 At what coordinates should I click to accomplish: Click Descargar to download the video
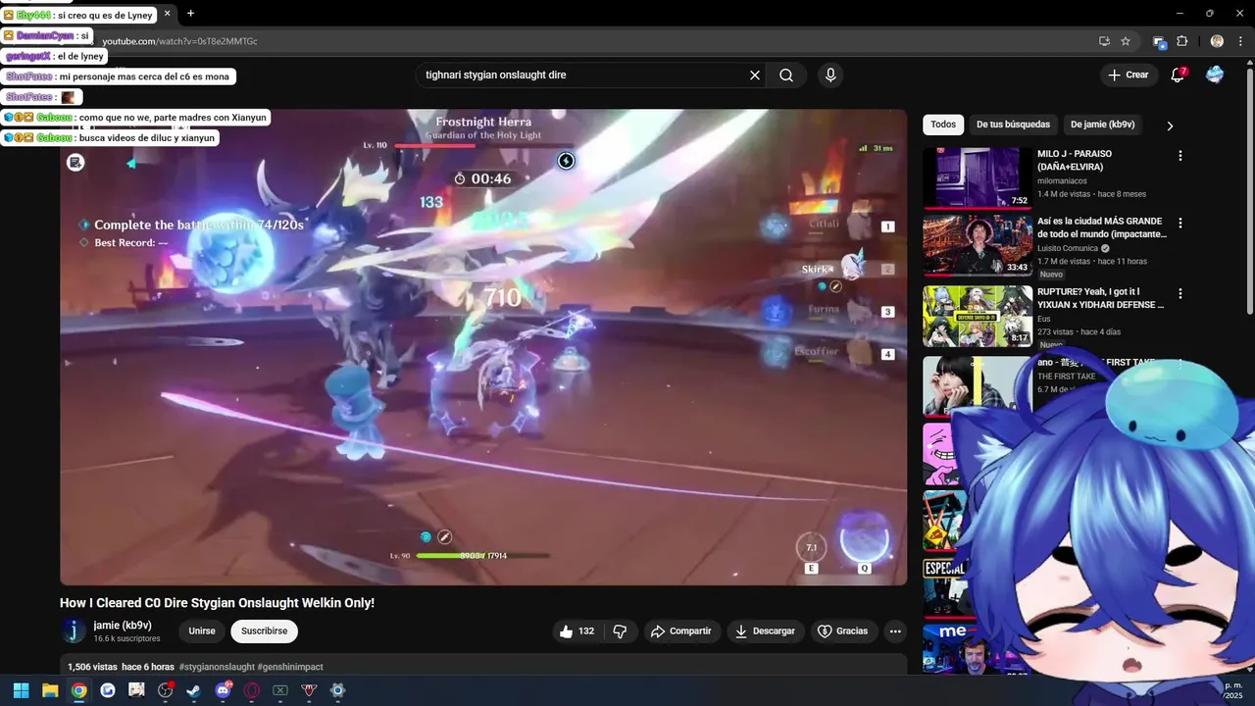click(x=765, y=631)
